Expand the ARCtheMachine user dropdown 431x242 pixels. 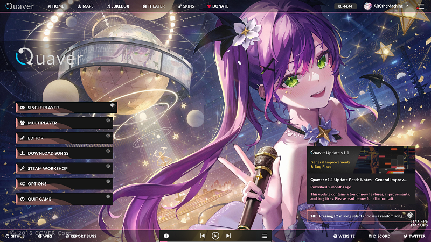pos(407,6)
